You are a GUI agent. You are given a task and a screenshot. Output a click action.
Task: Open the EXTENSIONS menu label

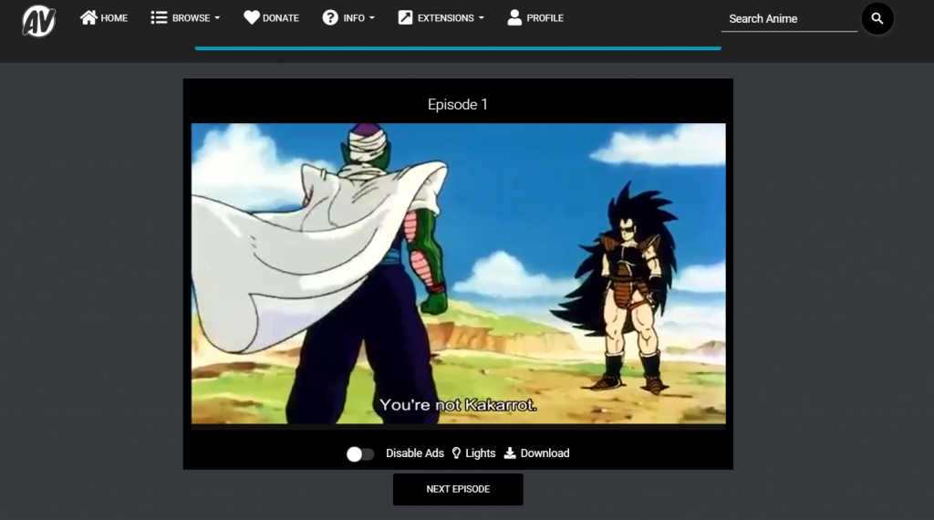pos(445,18)
